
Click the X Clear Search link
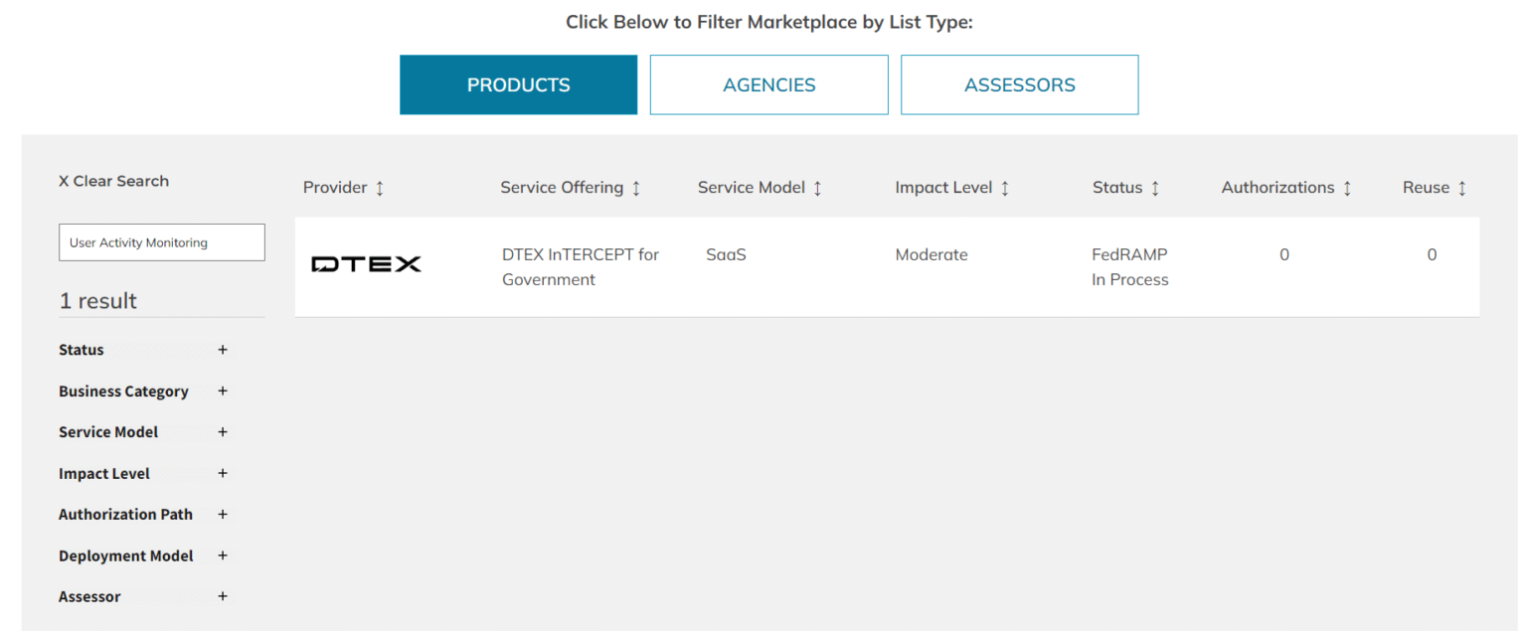pos(113,181)
